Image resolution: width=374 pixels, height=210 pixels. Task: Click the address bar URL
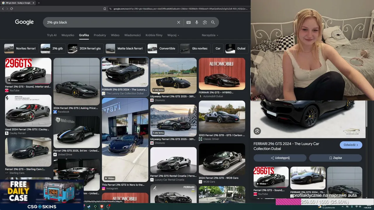[180, 9]
